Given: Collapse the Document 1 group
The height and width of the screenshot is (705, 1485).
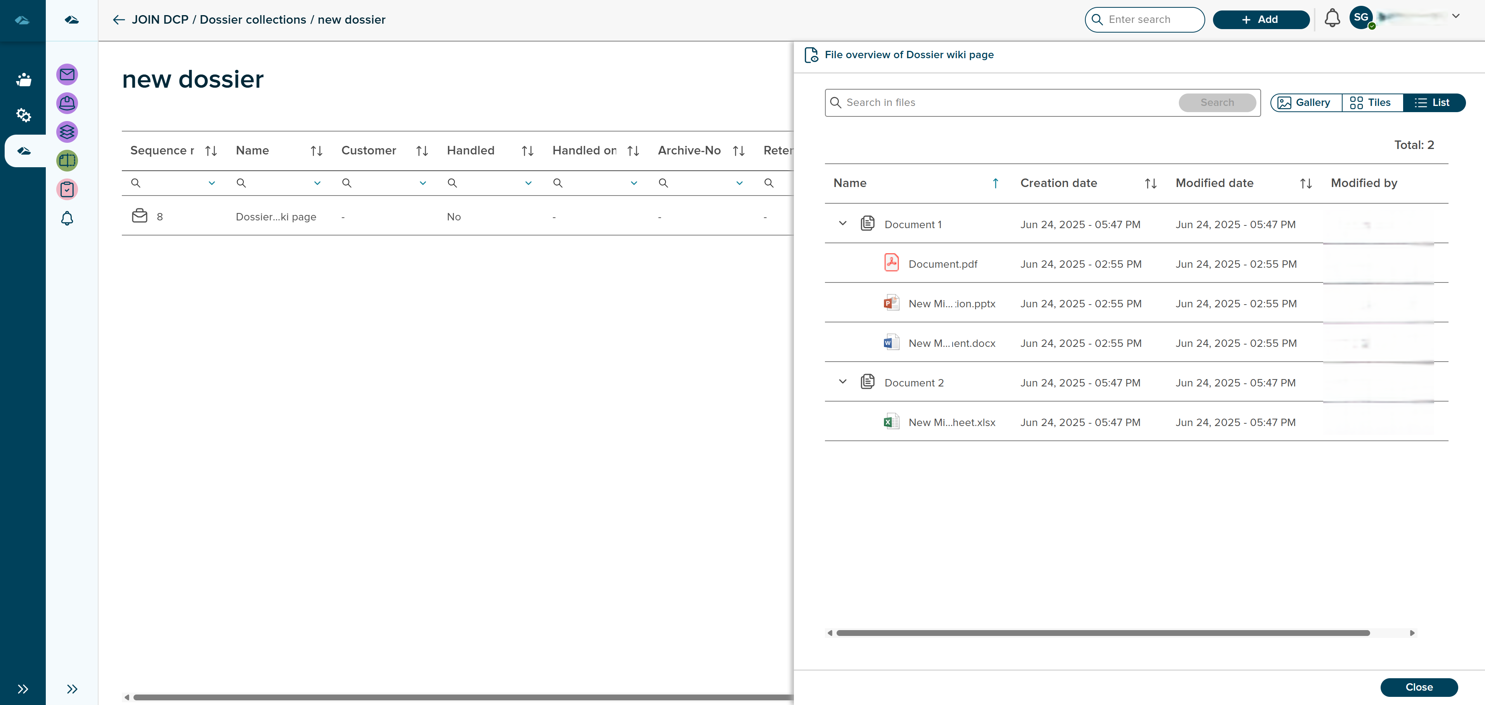Looking at the screenshot, I should (x=842, y=223).
